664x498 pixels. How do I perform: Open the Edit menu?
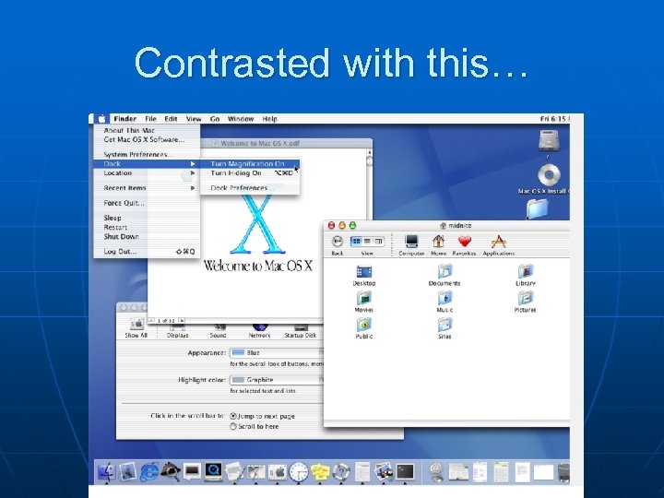[171, 119]
